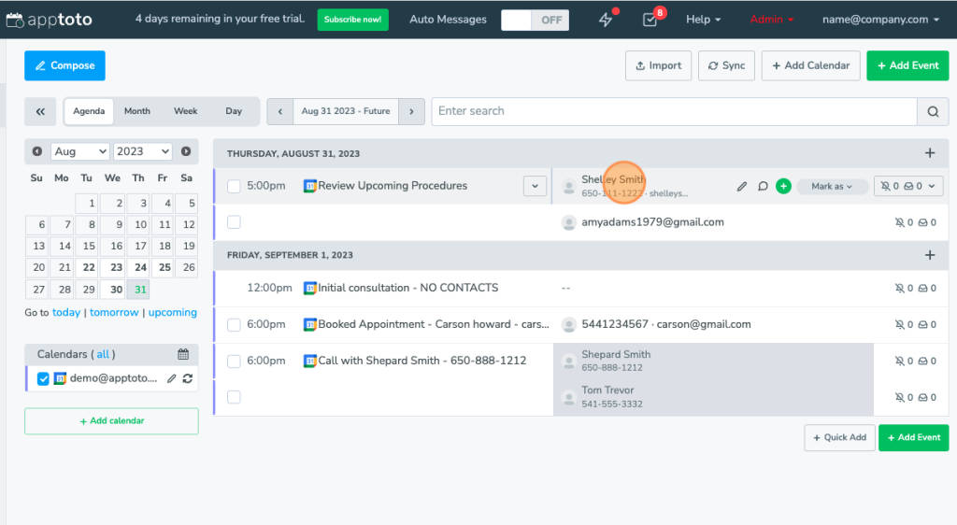Click Google Calendar icon on Initial consultation event

tap(310, 288)
